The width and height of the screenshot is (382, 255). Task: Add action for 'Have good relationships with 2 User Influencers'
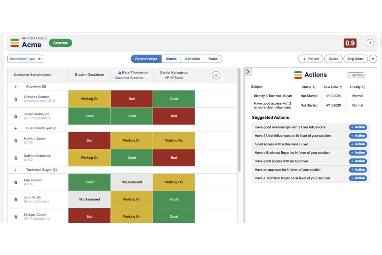tap(358, 127)
